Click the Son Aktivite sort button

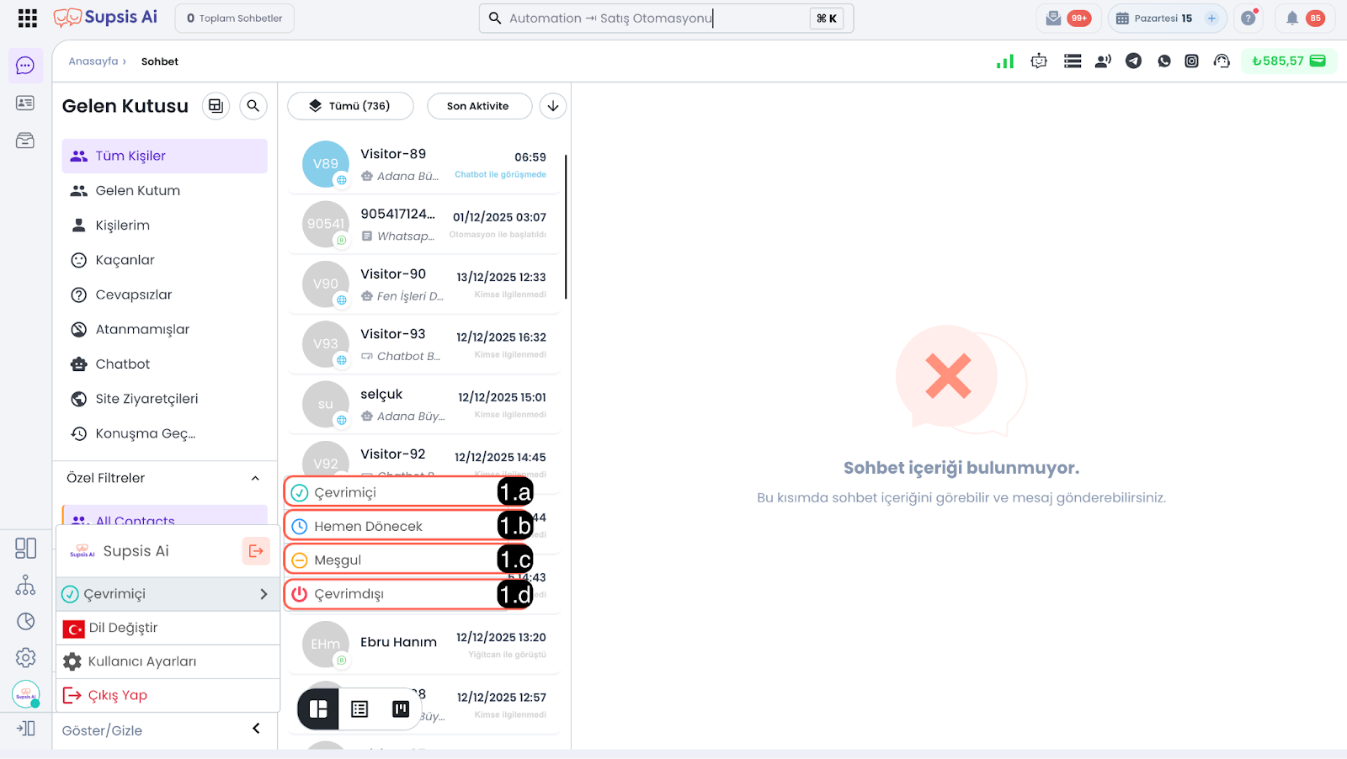[x=478, y=106]
